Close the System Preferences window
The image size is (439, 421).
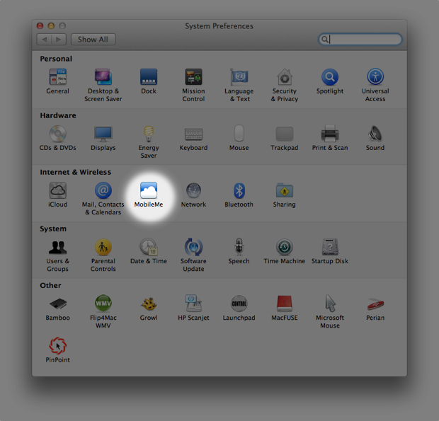coord(40,26)
